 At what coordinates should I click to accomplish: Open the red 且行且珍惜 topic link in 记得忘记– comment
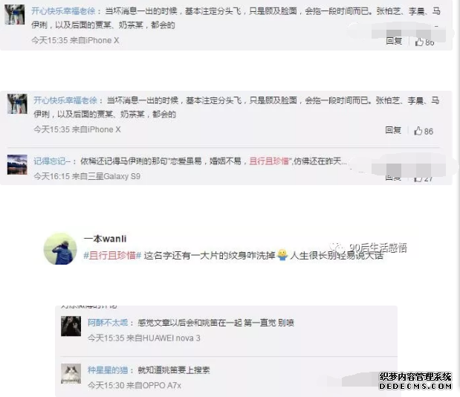[269, 161]
